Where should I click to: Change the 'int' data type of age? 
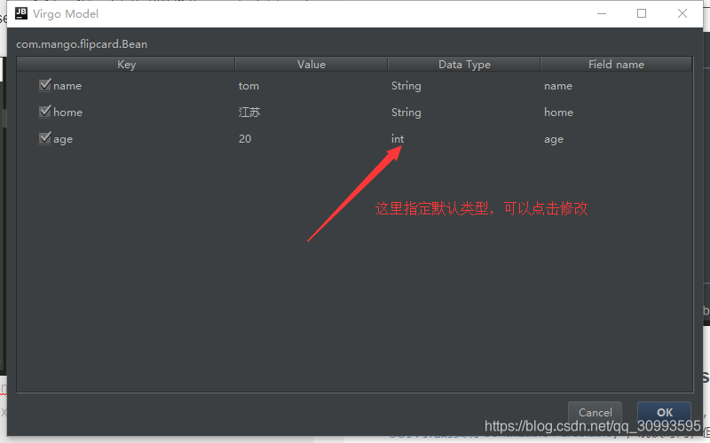coord(398,139)
